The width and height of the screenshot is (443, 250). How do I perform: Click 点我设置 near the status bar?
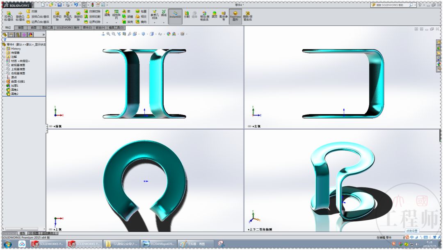coord(412,231)
